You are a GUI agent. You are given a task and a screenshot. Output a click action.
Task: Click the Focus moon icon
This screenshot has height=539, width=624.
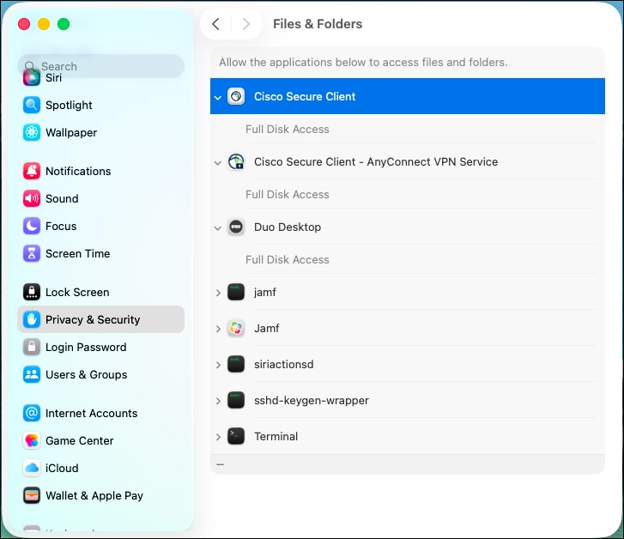32,226
